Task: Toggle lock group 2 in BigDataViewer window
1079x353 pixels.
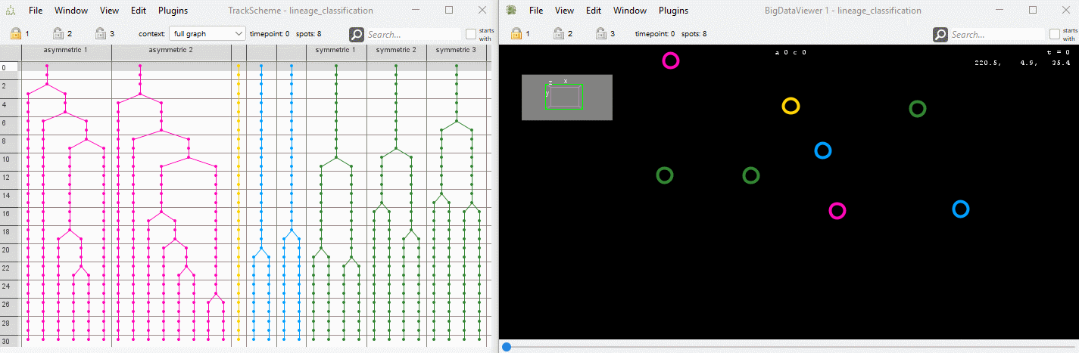Action: (x=559, y=33)
